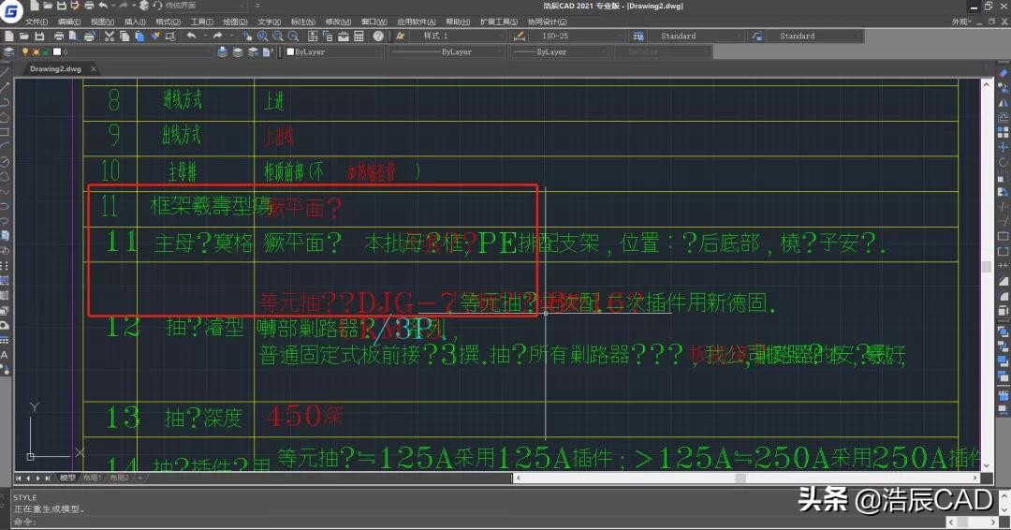Image resolution: width=1011 pixels, height=530 pixels.
Task: Open the 传统界面 workspace dropdown
Action: click(205, 6)
